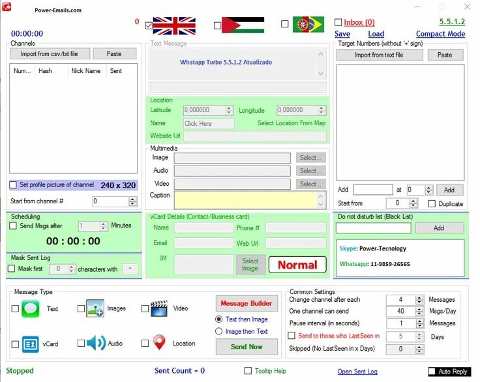This screenshot has height=382, width=480.
Task: Tick the Text message type checkbox
Action: tap(15, 308)
